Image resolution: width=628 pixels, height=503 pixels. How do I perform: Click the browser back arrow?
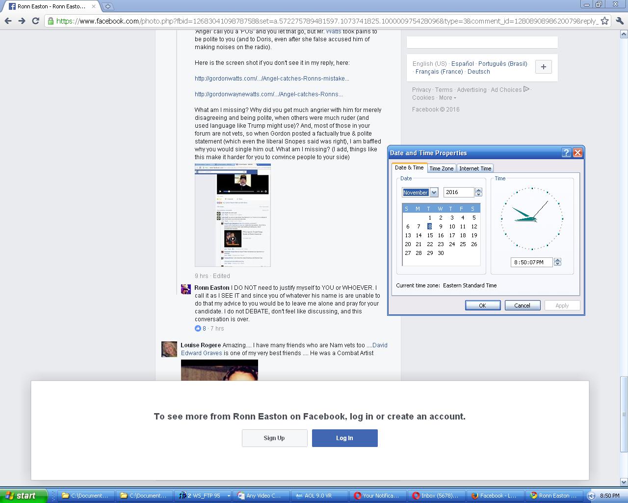[x=8, y=21]
